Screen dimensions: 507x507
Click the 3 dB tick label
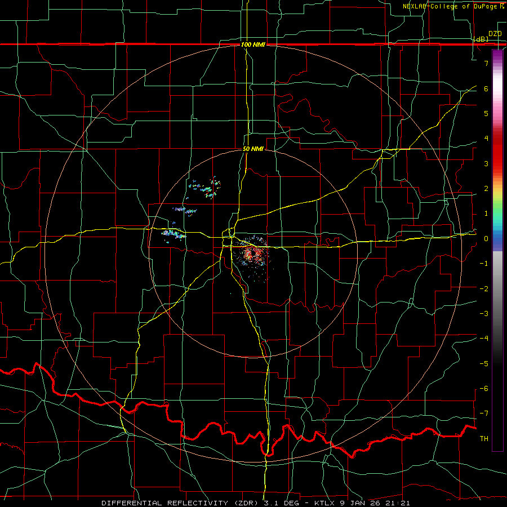[486, 163]
